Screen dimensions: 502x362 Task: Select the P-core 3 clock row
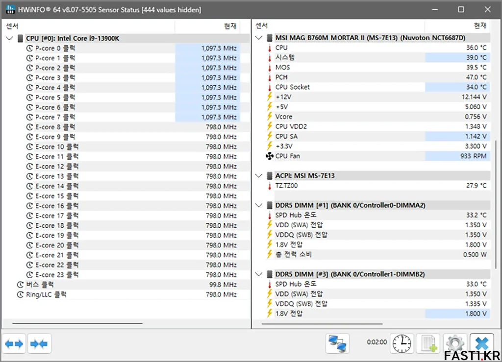(x=132, y=78)
